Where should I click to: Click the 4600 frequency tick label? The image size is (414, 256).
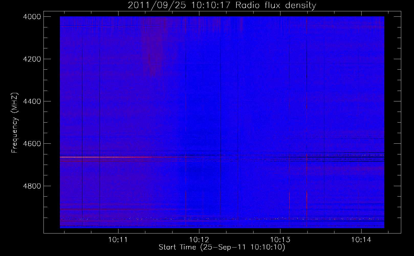click(32, 144)
